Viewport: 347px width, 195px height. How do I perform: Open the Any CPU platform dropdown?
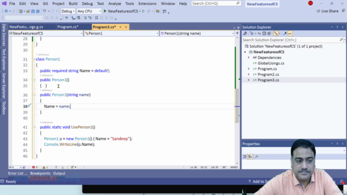(89, 11)
